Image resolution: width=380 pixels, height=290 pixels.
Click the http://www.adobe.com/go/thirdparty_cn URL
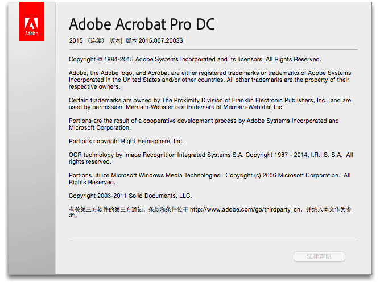pyautogui.click(x=245, y=210)
